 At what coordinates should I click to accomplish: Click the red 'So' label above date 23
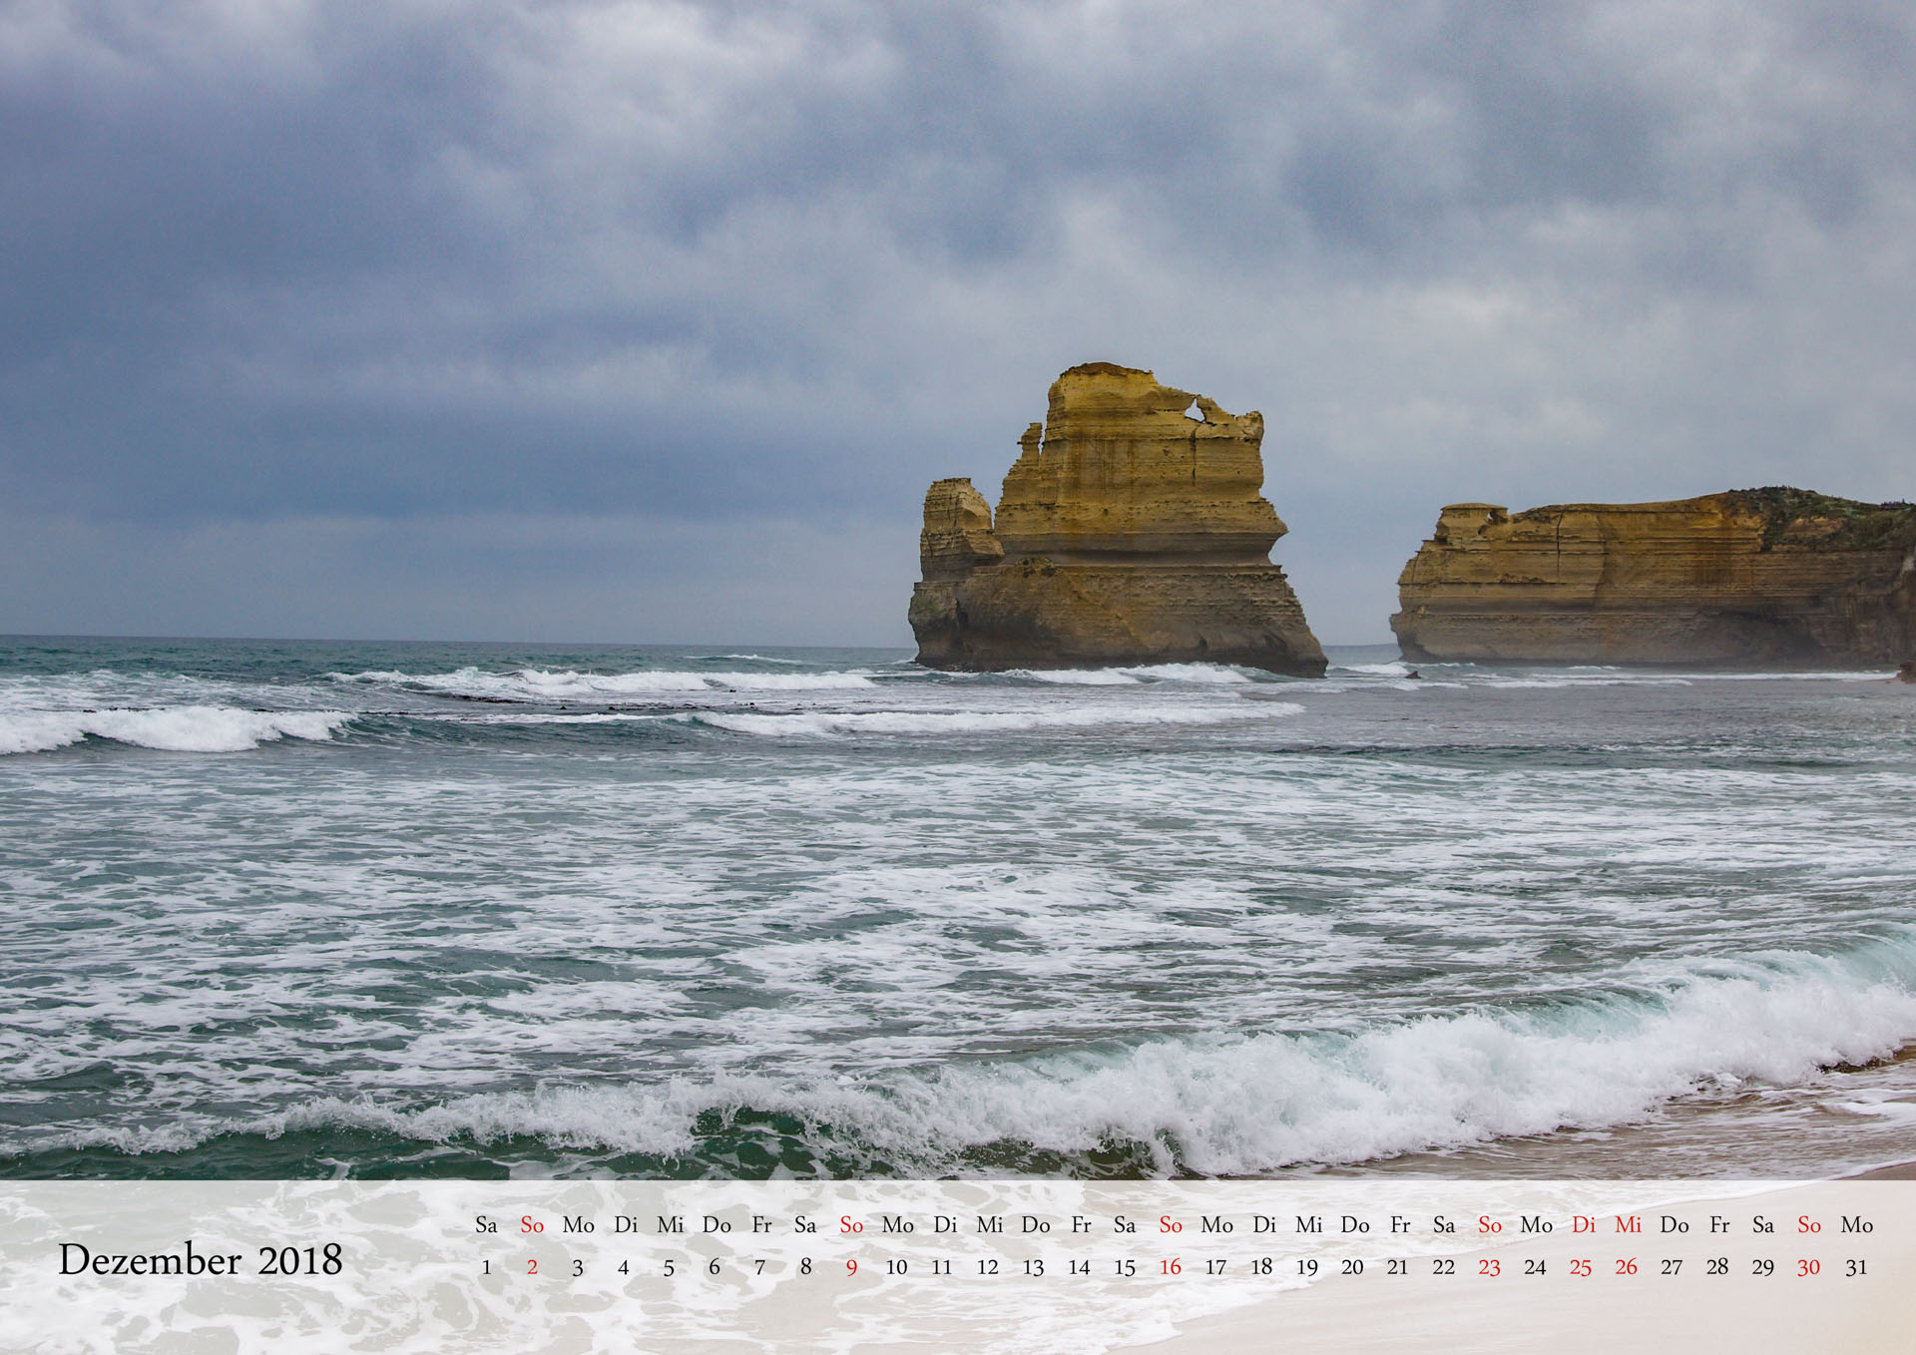coord(1490,1225)
